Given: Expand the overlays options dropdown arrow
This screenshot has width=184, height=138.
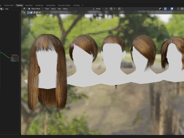Looking at the screenshot, I should [174, 9].
